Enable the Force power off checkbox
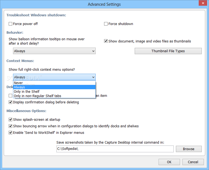 coord(10,24)
